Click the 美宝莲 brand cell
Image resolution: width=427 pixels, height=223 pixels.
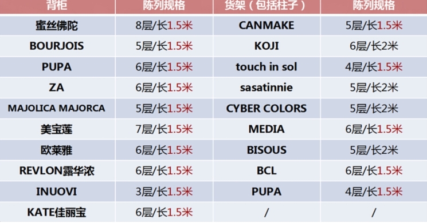pos(57,129)
